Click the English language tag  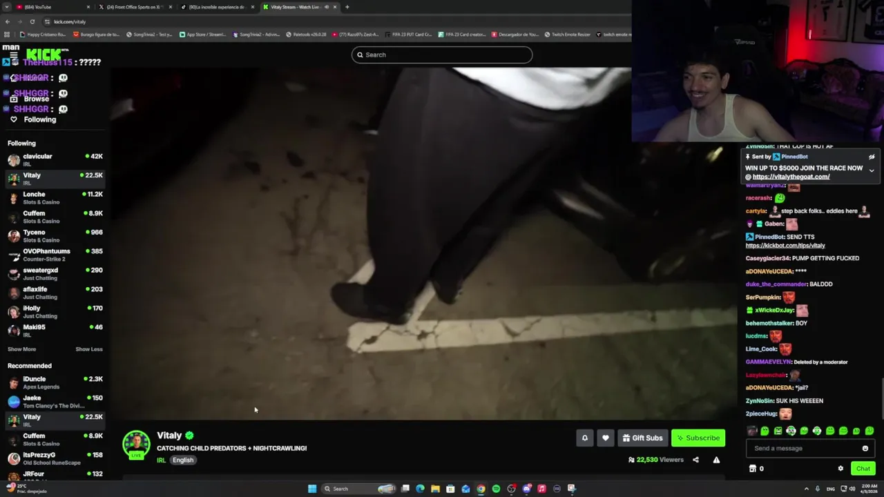point(183,460)
